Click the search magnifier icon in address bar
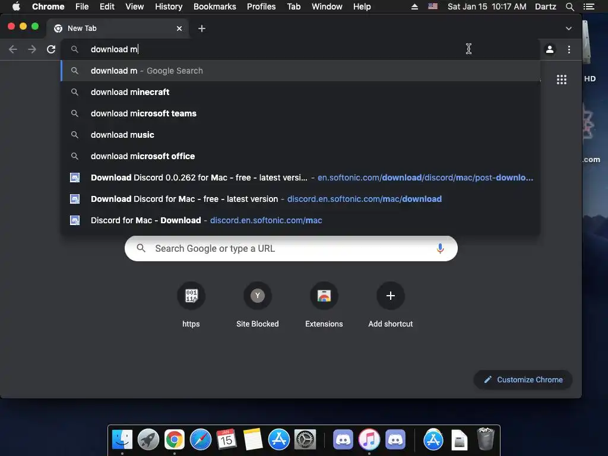This screenshot has height=456, width=608. pos(74,49)
